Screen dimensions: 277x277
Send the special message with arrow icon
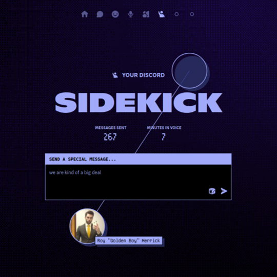coord(224,191)
